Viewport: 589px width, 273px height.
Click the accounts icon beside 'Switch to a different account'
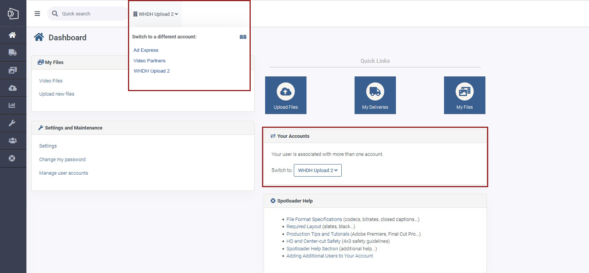[243, 37]
